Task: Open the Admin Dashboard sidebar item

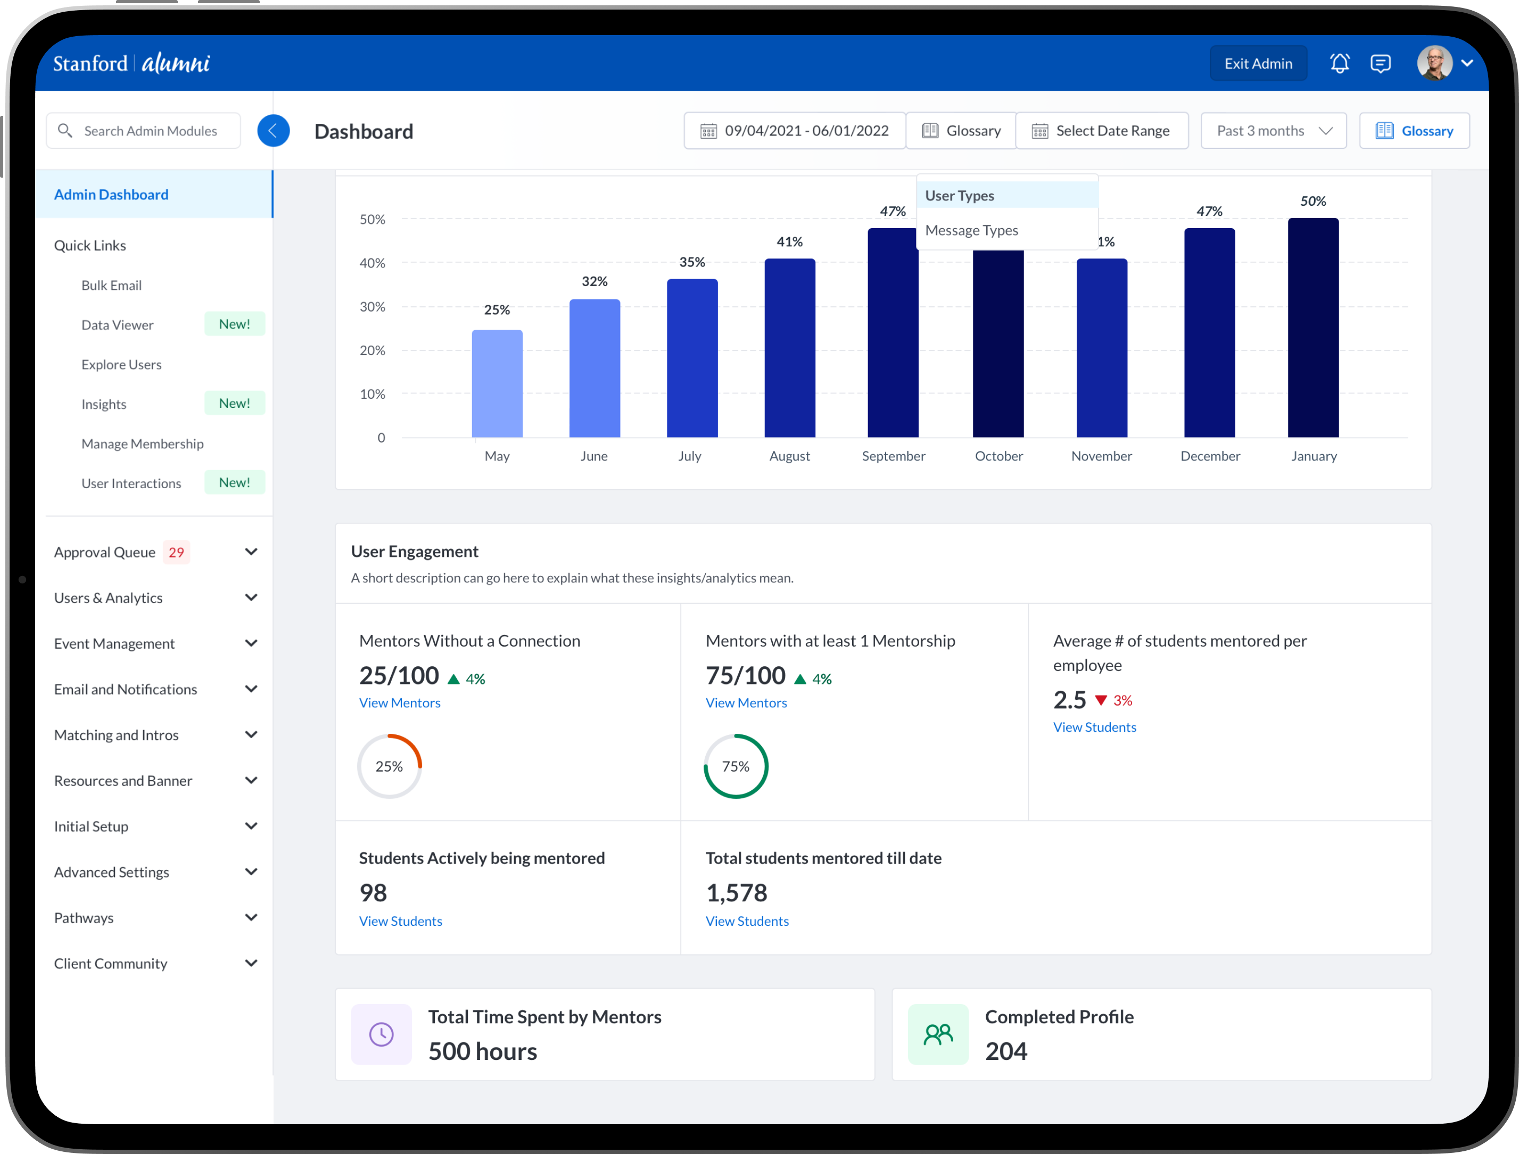Action: [x=111, y=195]
